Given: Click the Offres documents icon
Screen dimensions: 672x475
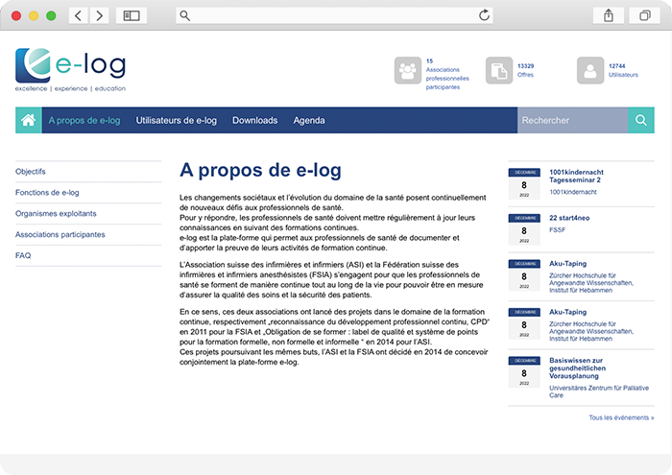Looking at the screenshot, I should point(499,70).
